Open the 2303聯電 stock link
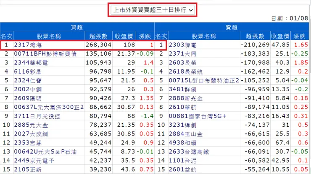Image resolution: width=311 pixels, height=174 pixels. click(x=183, y=45)
